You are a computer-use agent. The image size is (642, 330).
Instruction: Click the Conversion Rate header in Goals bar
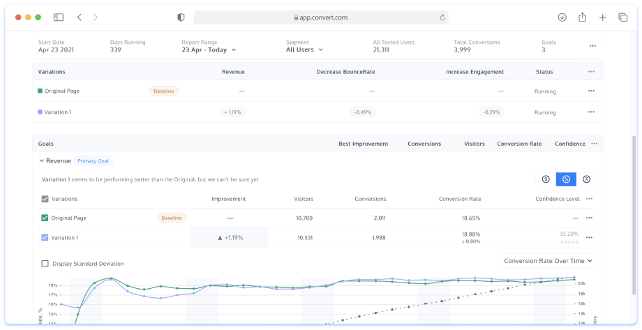click(519, 144)
